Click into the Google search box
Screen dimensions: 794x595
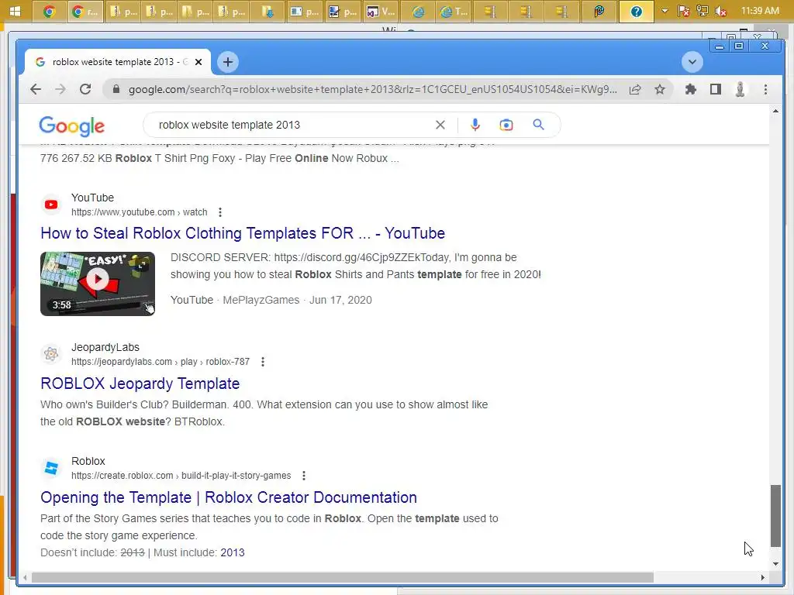click(x=294, y=125)
